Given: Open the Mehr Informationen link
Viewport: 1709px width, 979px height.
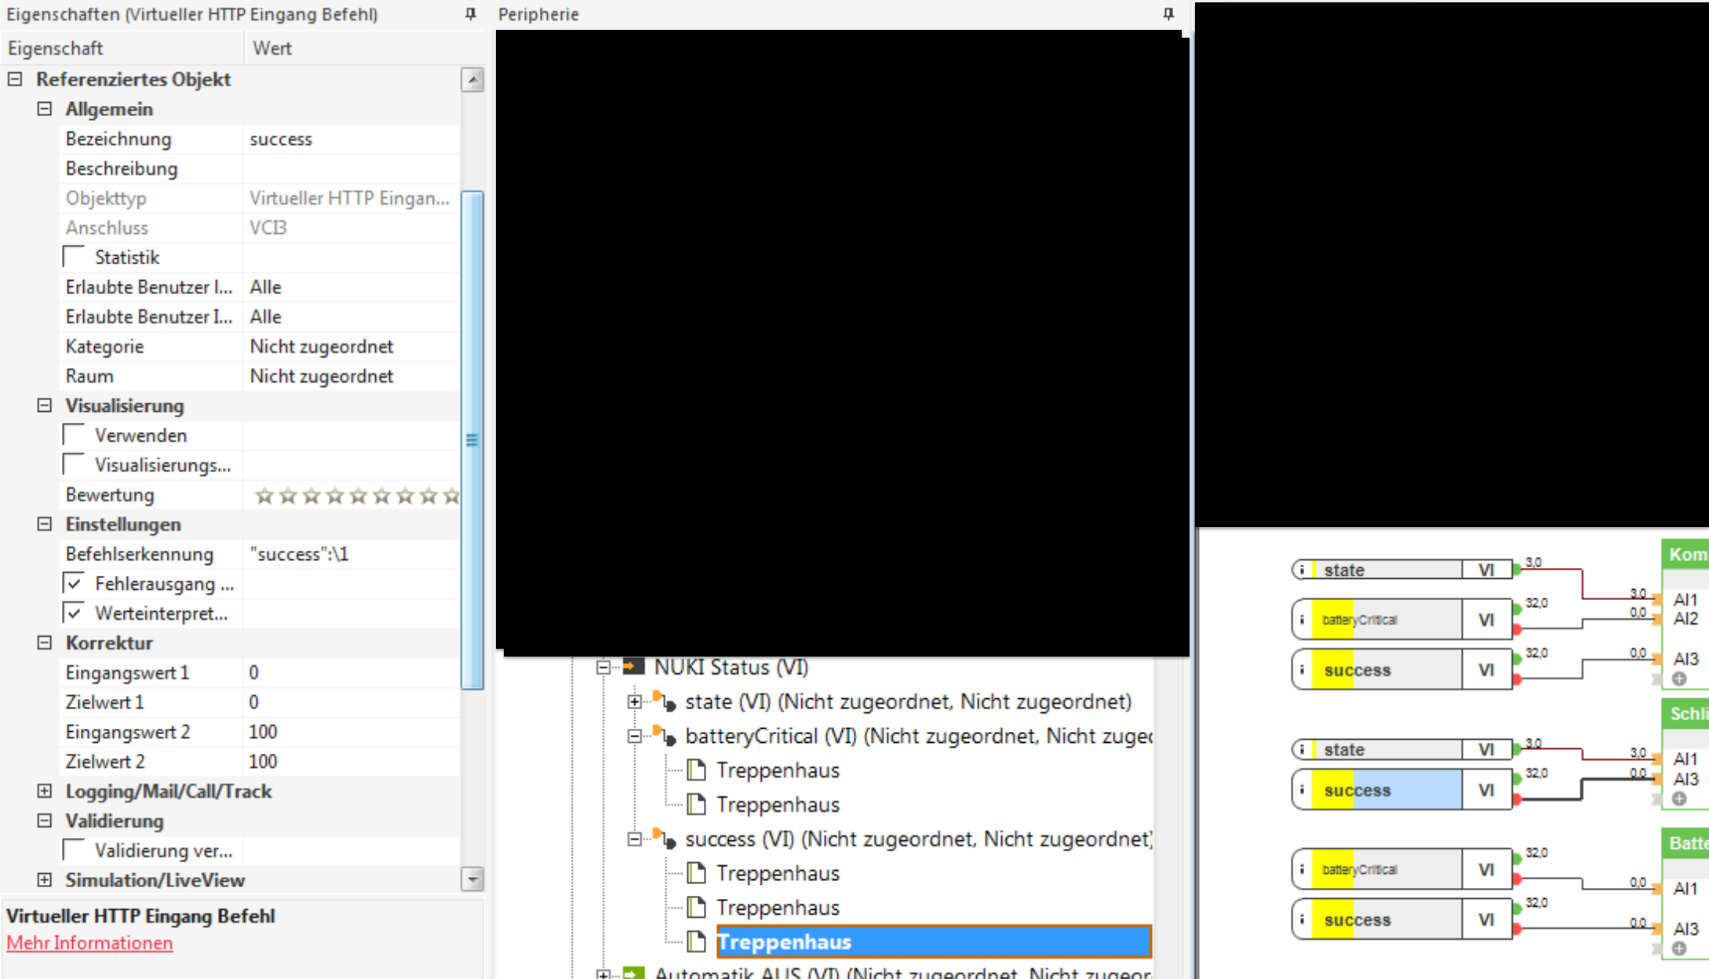Looking at the screenshot, I should [x=89, y=943].
